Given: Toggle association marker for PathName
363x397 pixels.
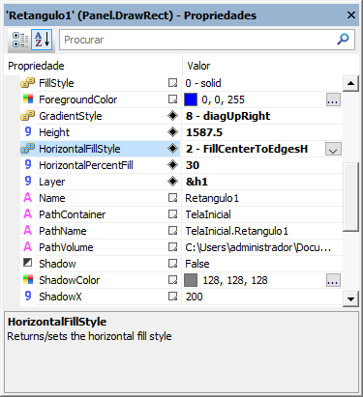Looking at the screenshot, I should point(173,231).
